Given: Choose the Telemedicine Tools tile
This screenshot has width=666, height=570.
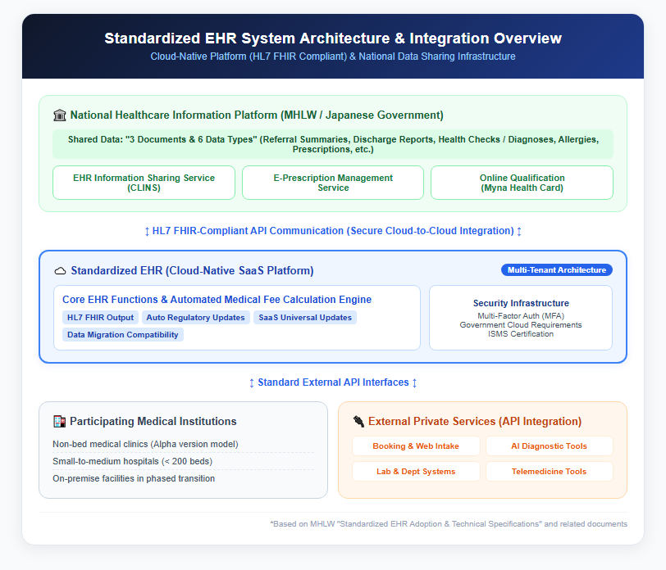Looking at the screenshot, I should (550, 472).
